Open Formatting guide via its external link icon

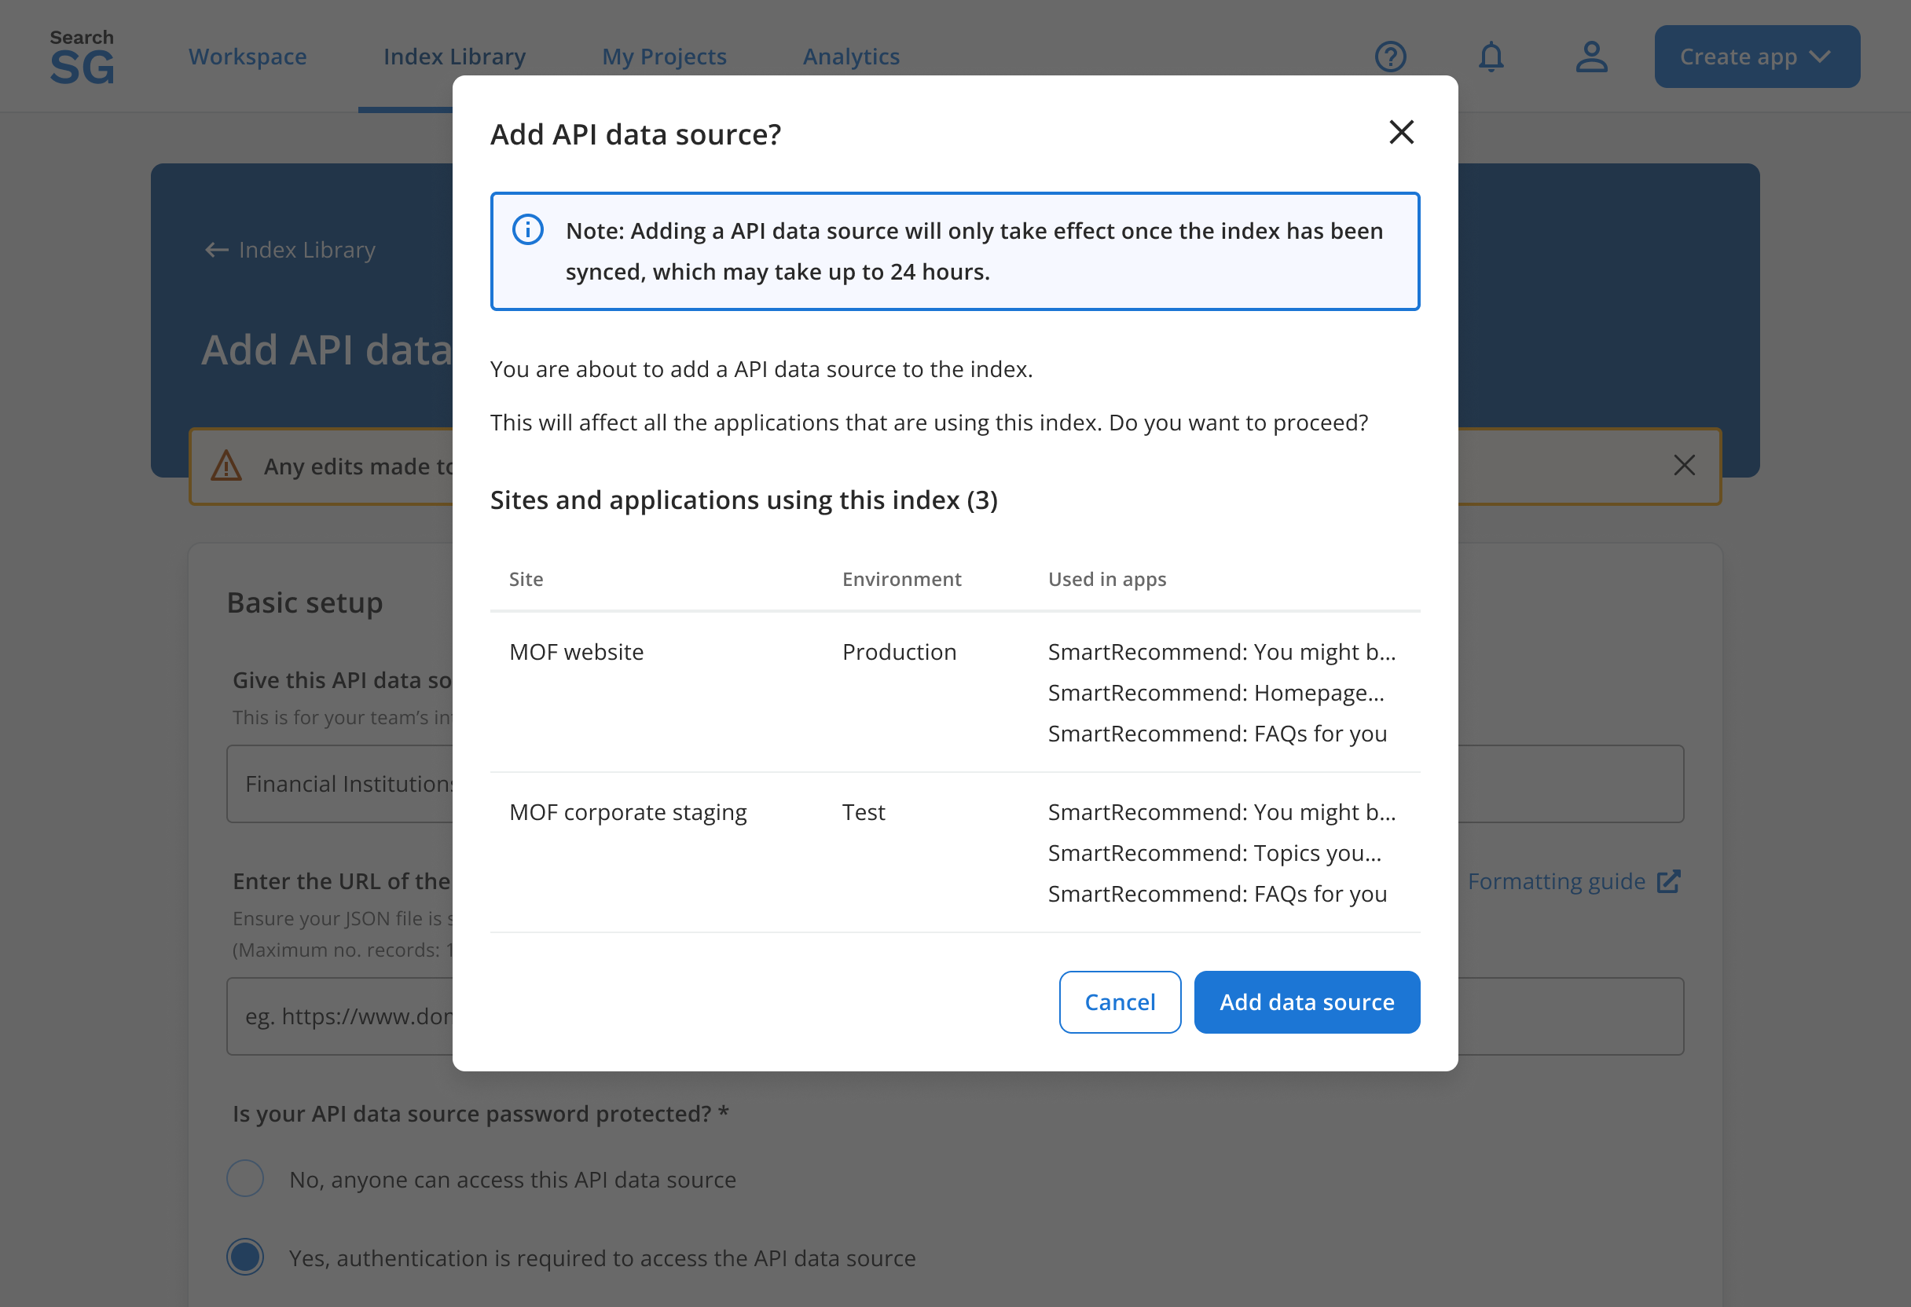tap(1669, 881)
